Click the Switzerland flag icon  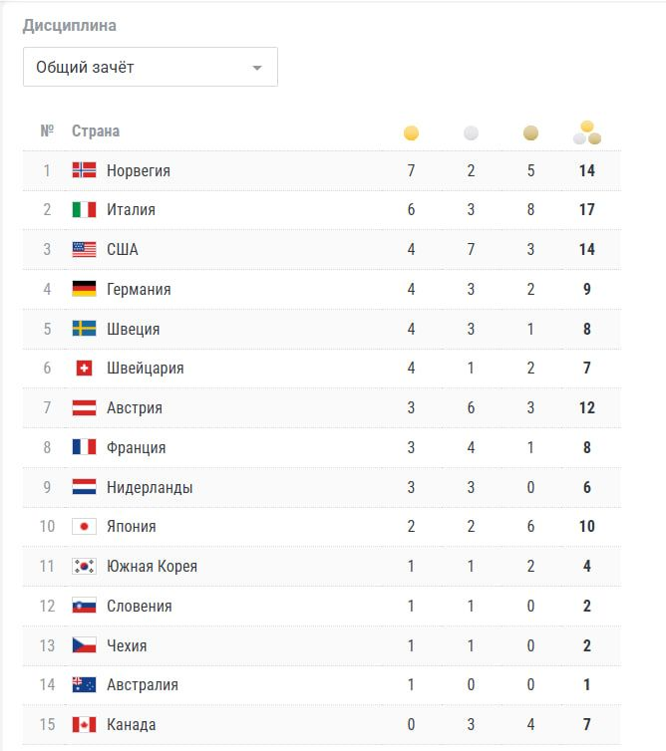pos(84,369)
